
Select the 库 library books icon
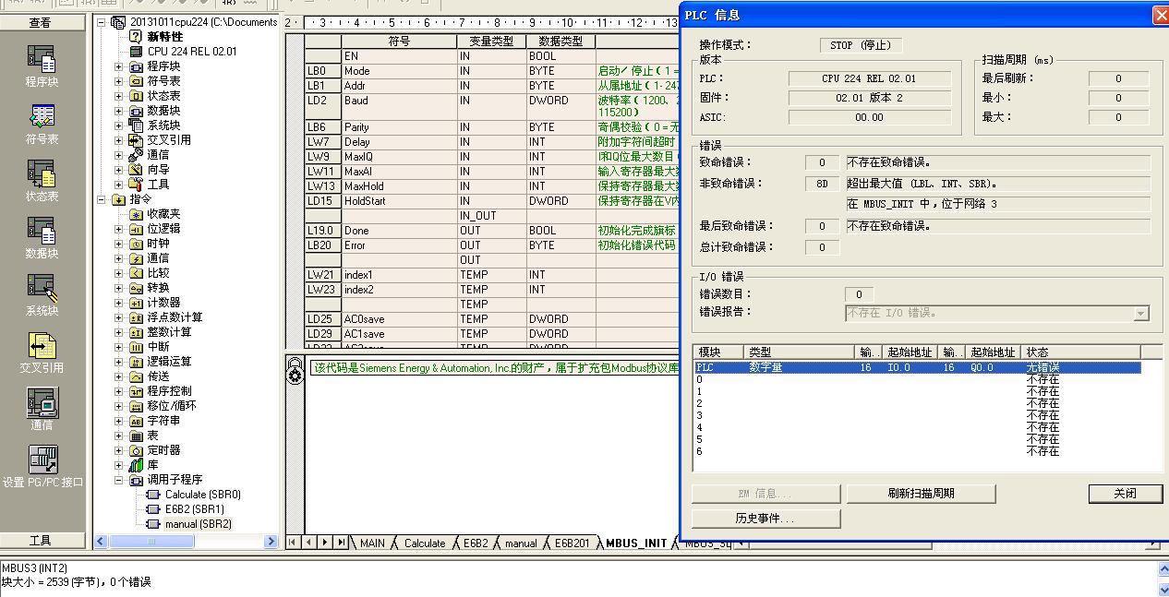[136, 465]
